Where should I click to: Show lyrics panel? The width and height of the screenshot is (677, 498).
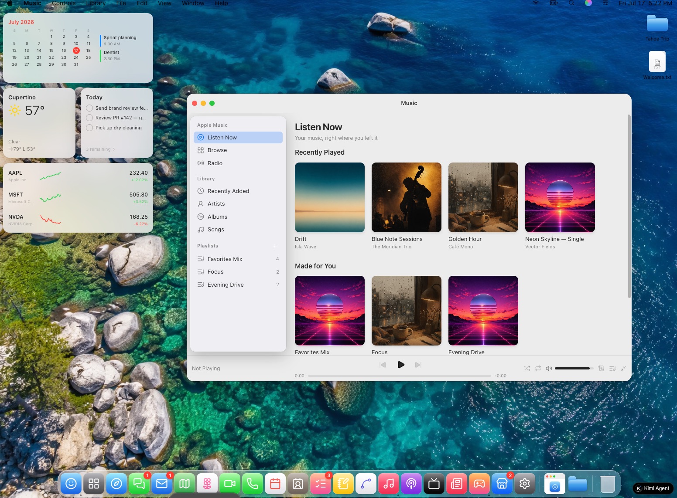(x=601, y=369)
